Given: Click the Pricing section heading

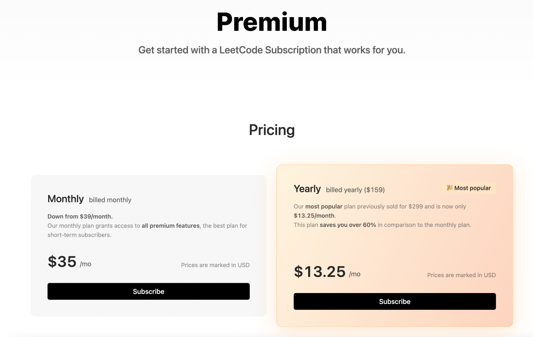Looking at the screenshot, I should 272,130.
